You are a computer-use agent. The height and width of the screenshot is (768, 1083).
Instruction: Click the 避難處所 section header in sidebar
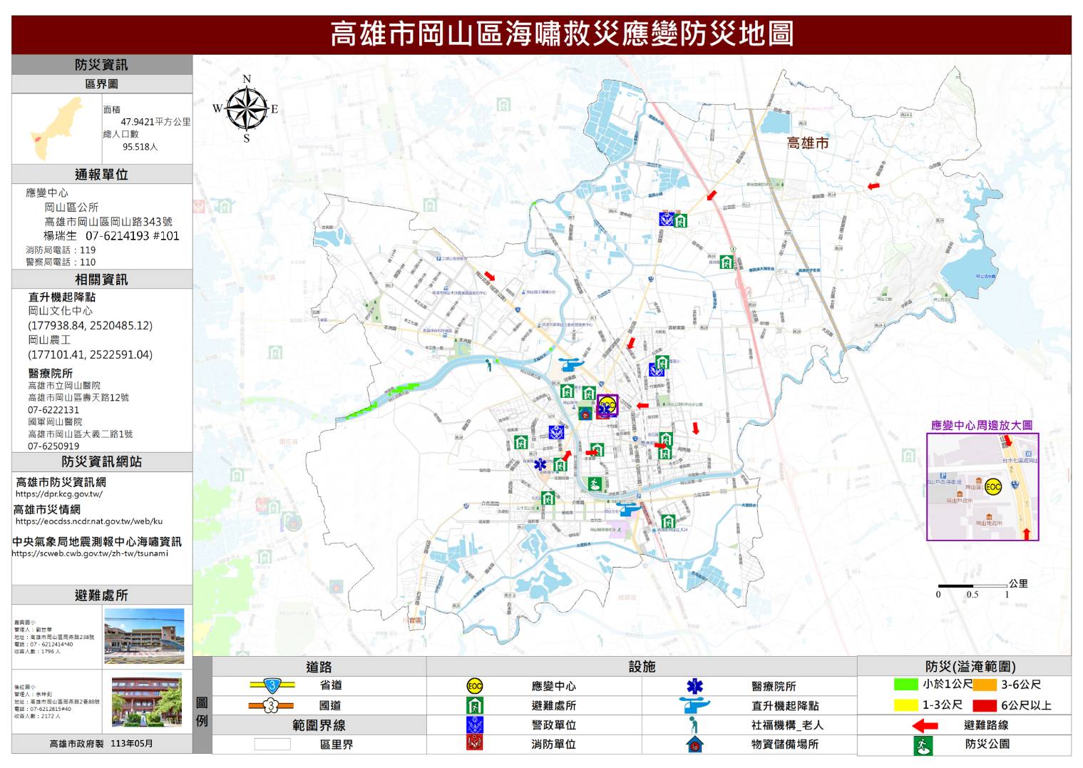(101, 595)
